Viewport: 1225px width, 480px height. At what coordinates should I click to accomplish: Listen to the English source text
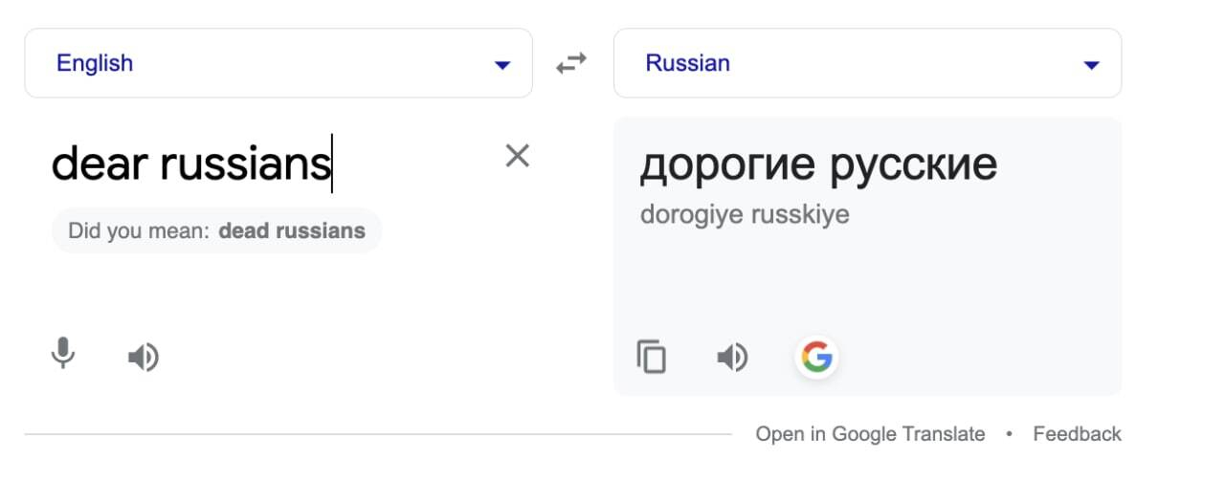point(144,358)
